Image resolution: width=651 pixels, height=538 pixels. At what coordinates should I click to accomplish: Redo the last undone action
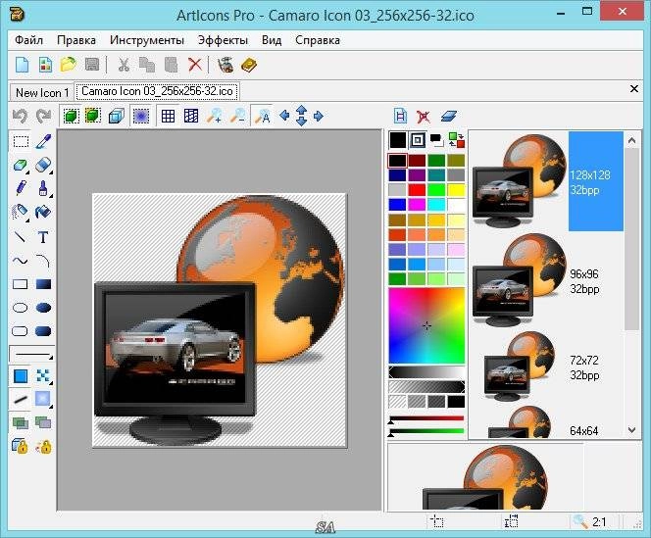point(43,117)
